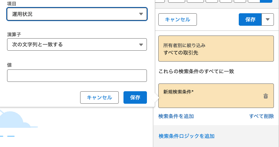The image size is (279, 147).
Task: Save the list filters with the panel 保存 button
Action: click(250, 19)
